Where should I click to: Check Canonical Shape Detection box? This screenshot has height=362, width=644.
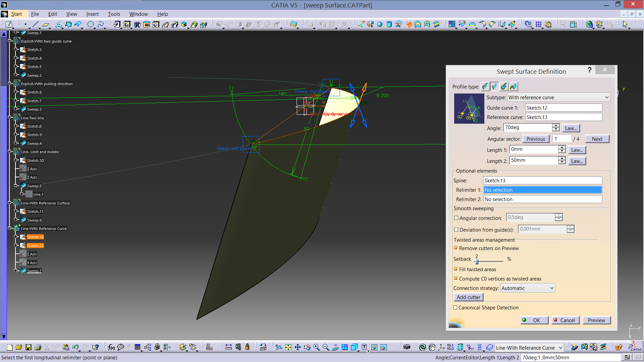455,307
